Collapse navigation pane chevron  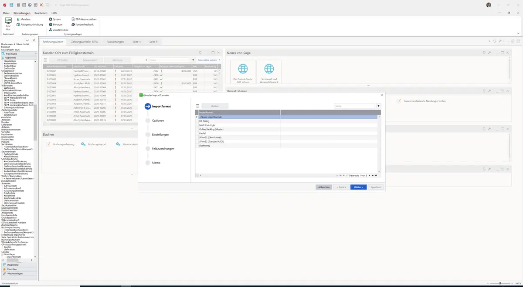[x=27, y=40]
